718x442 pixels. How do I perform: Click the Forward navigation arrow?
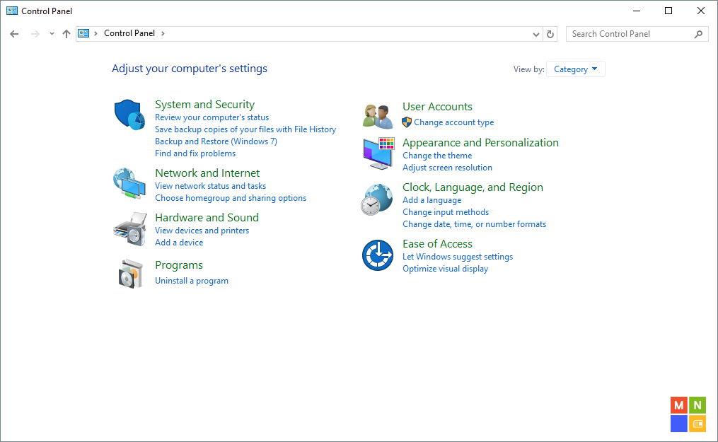(35, 34)
